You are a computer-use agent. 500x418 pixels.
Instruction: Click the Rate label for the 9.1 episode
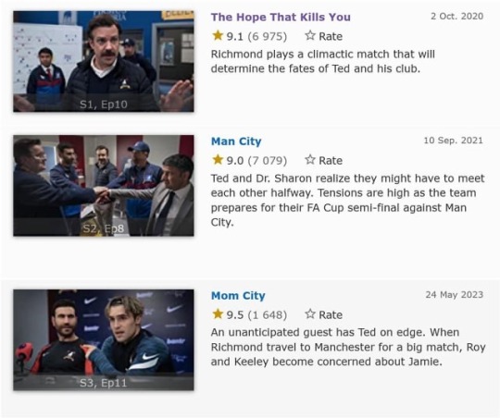coord(331,36)
